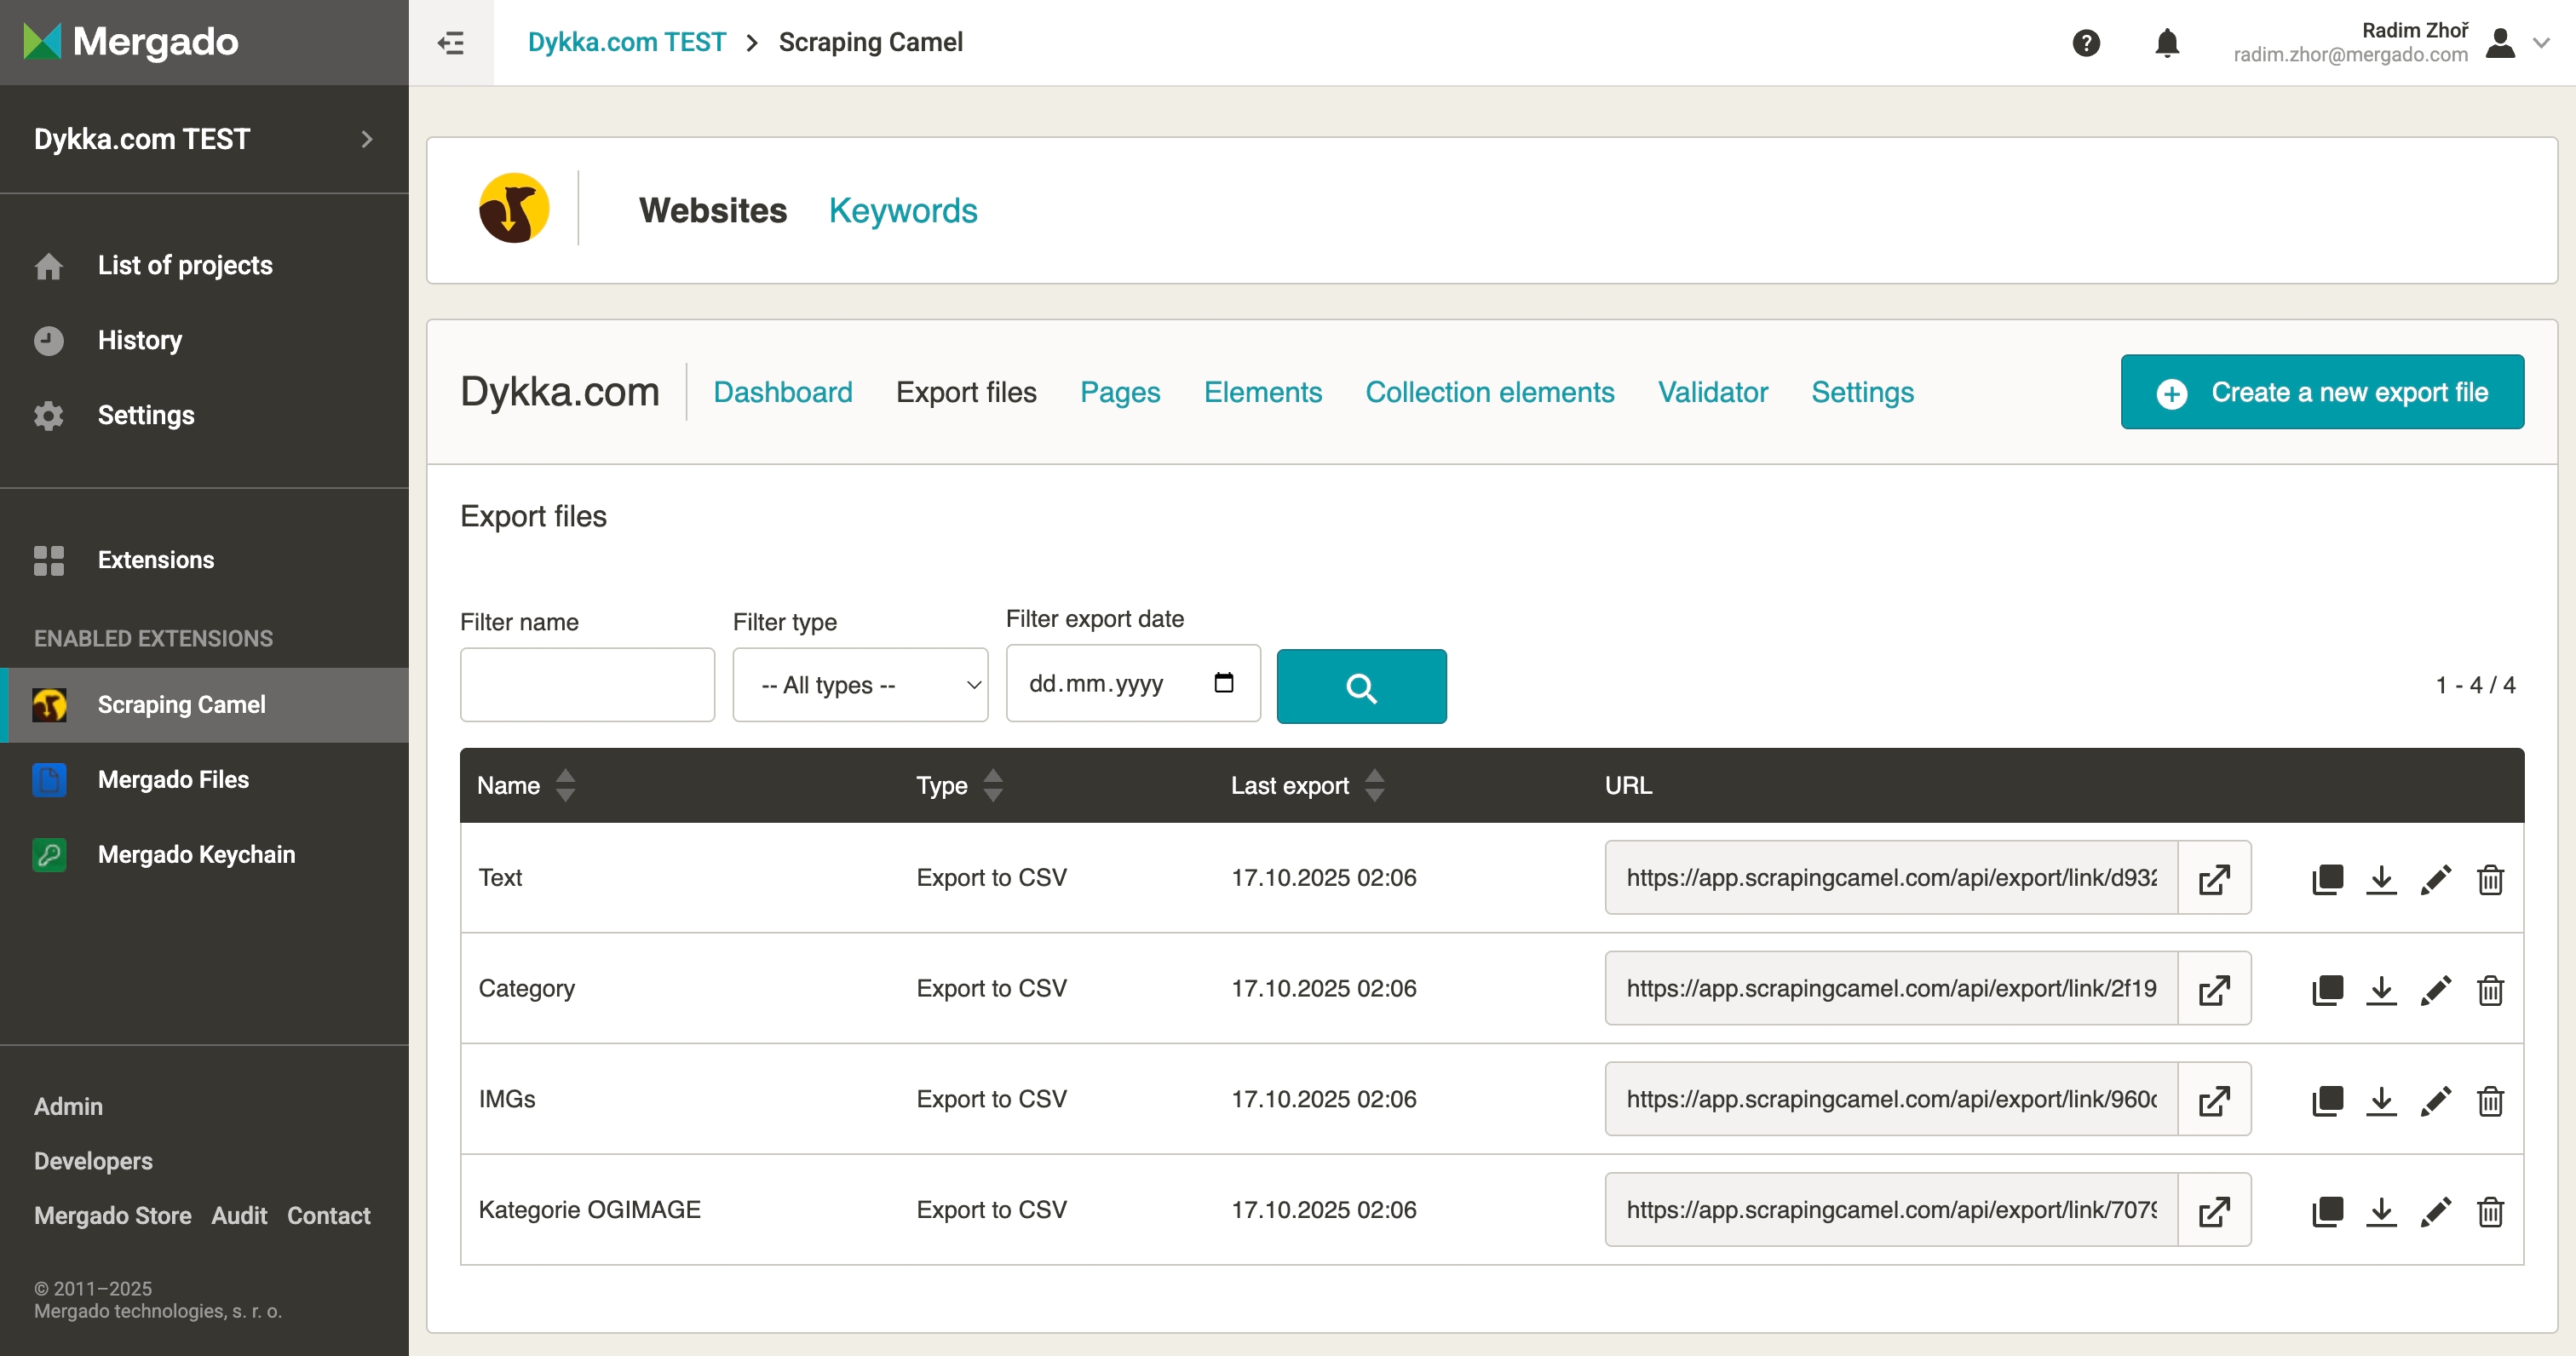Sort the table by the Type column
Image resolution: width=2576 pixels, height=1356 pixels.
pyautogui.click(x=992, y=785)
